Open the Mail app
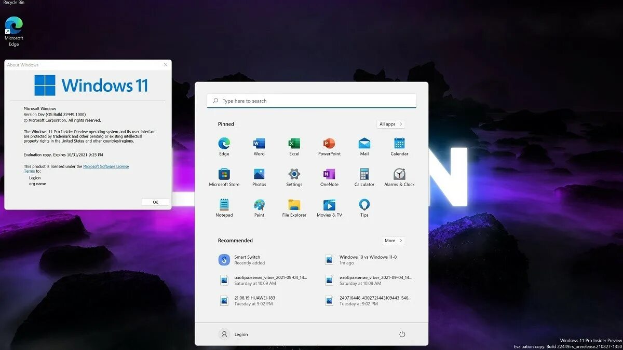623x350 pixels. coord(364,147)
